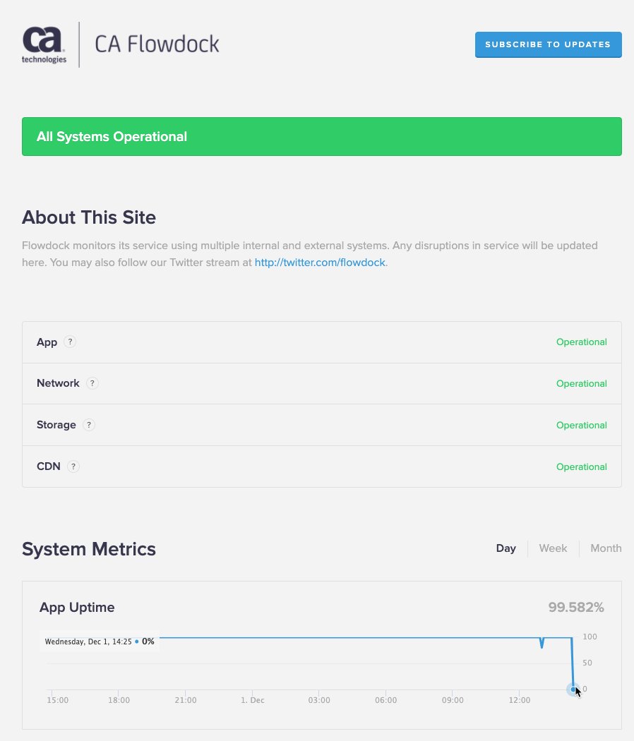Click the All Systems Operational banner
The height and width of the screenshot is (741, 634).
321,137
